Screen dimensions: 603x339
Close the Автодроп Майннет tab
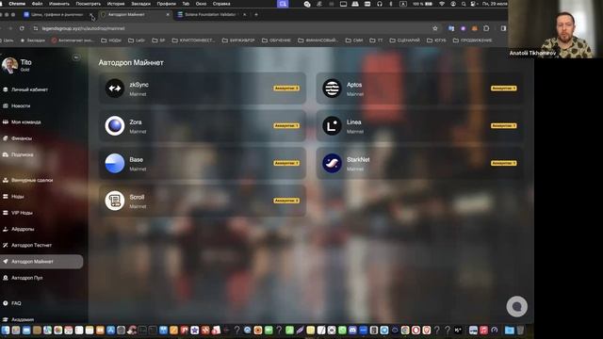click(168, 15)
